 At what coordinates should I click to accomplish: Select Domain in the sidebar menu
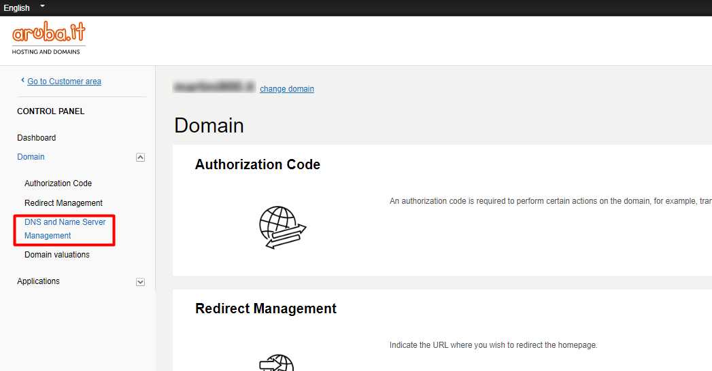(31, 157)
